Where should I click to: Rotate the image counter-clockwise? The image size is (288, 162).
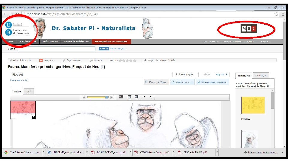(x=144, y=97)
